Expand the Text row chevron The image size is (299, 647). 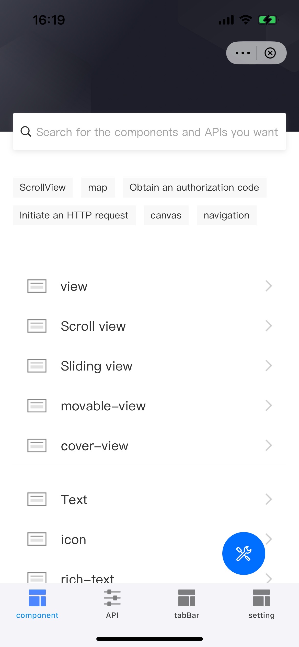click(268, 499)
